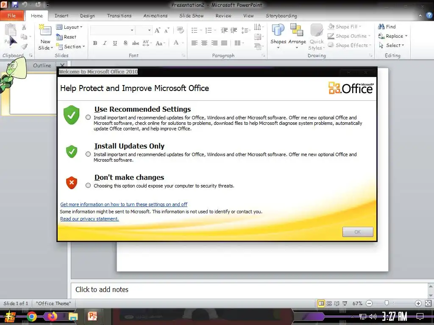Viewport: 434px width, 325px height.
Task: Click the Clear Formatting icon
Action: pyautogui.click(x=180, y=30)
